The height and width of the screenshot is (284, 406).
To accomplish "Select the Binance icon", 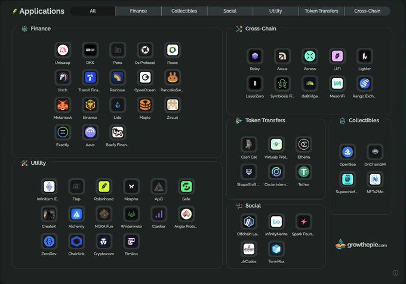I will (90, 105).
